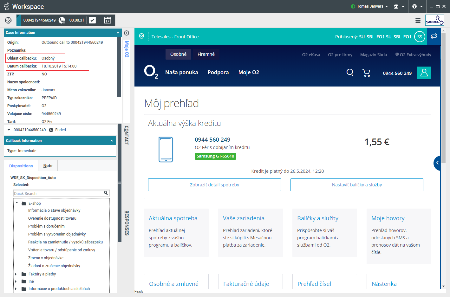This screenshot has width=450, height=297.
Task: Switch to the Note tab
Action: click(48, 165)
